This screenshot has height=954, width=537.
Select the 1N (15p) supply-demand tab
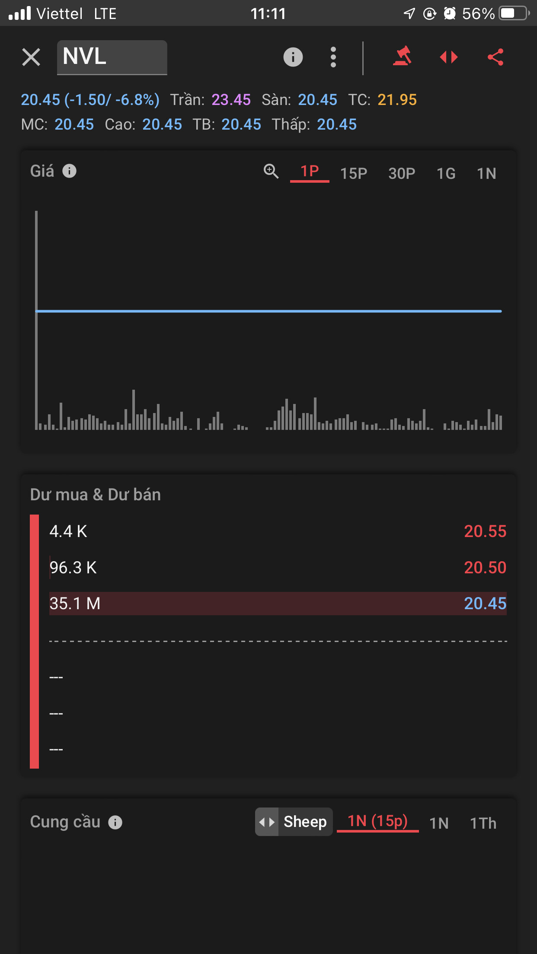[377, 821]
